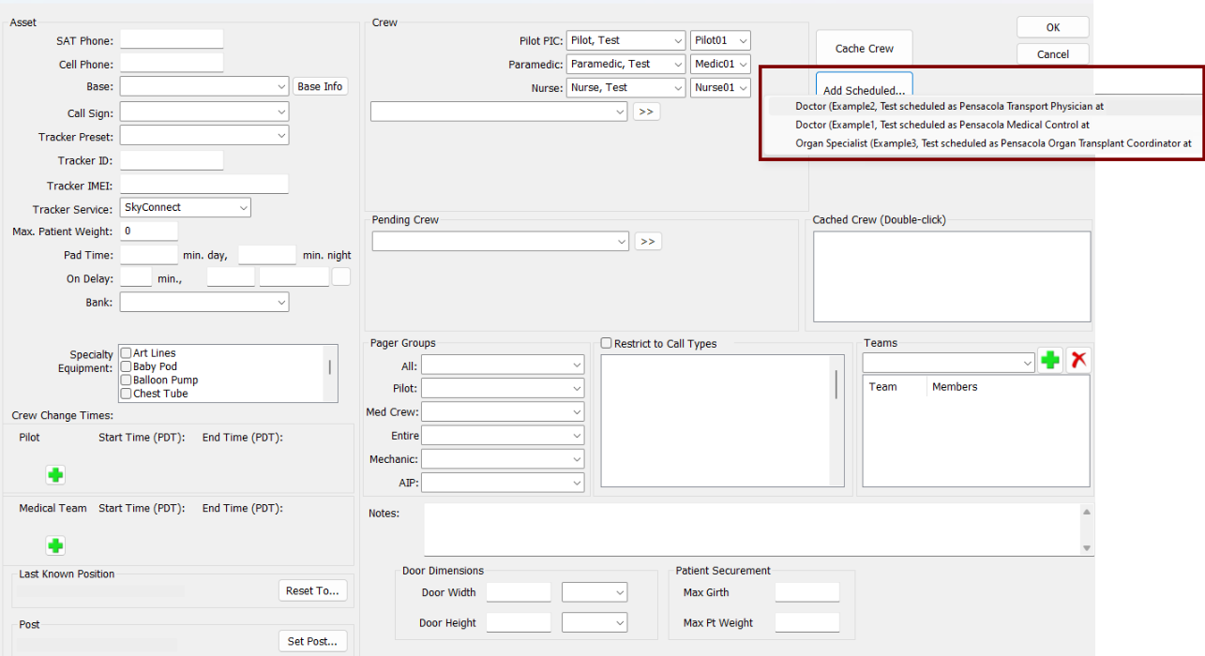Add a Pilot crew change time
Screen dimensions: 1205x656
(x=55, y=475)
